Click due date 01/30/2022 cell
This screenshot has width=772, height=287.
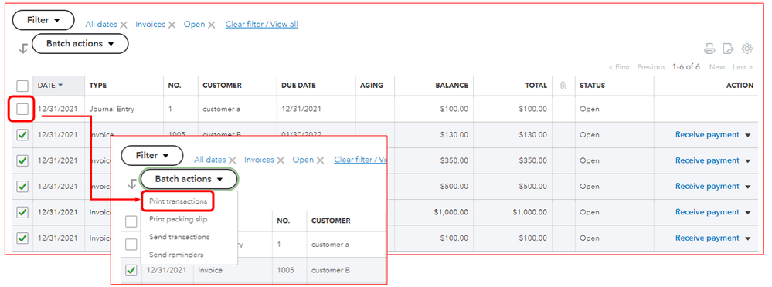(x=301, y=135)
